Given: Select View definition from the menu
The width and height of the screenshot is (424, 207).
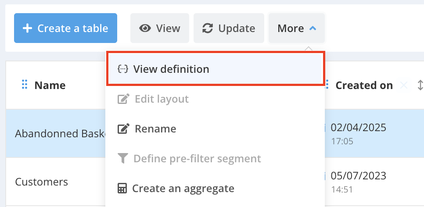Looking at the screenshot, I should click(171, 69).
